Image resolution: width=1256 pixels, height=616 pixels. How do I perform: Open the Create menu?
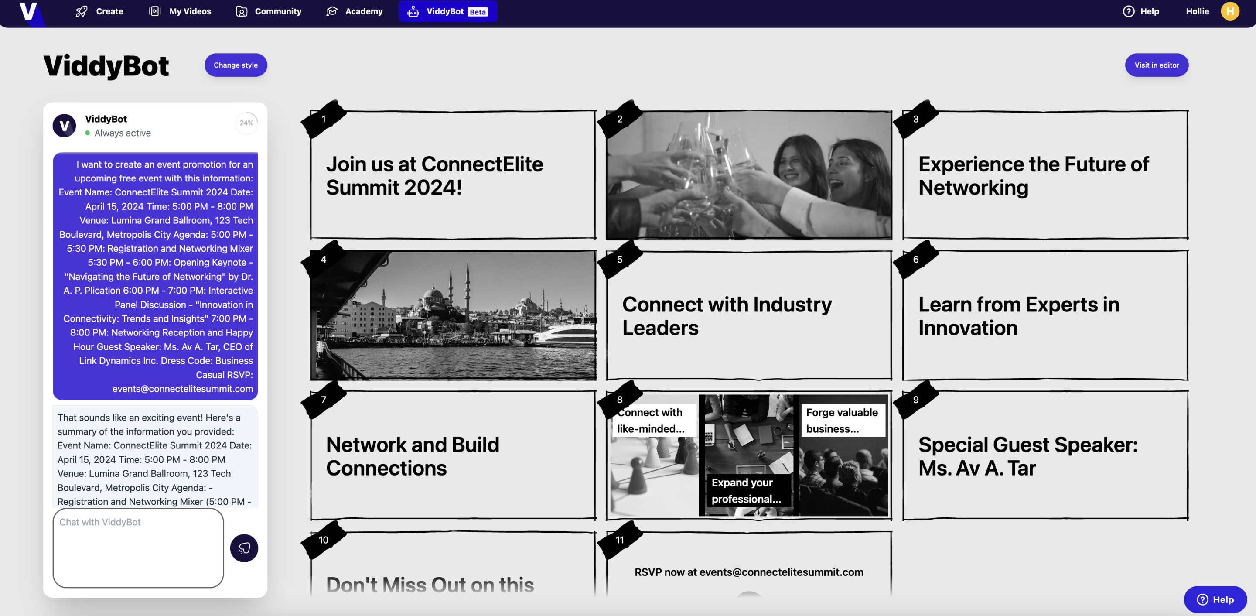[x=99, y=11]
